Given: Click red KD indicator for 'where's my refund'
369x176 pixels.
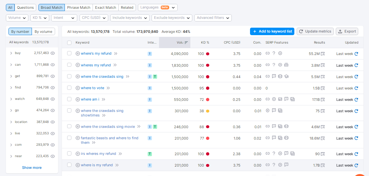Looking at the screenshot, I should pos(208,54).
